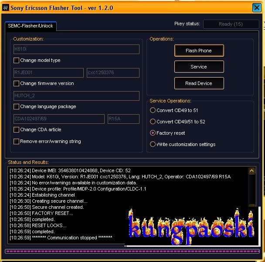This screenshot has width=265, height=262.
Task: Click the Creating secure channel log line
Action: [48, 201]
